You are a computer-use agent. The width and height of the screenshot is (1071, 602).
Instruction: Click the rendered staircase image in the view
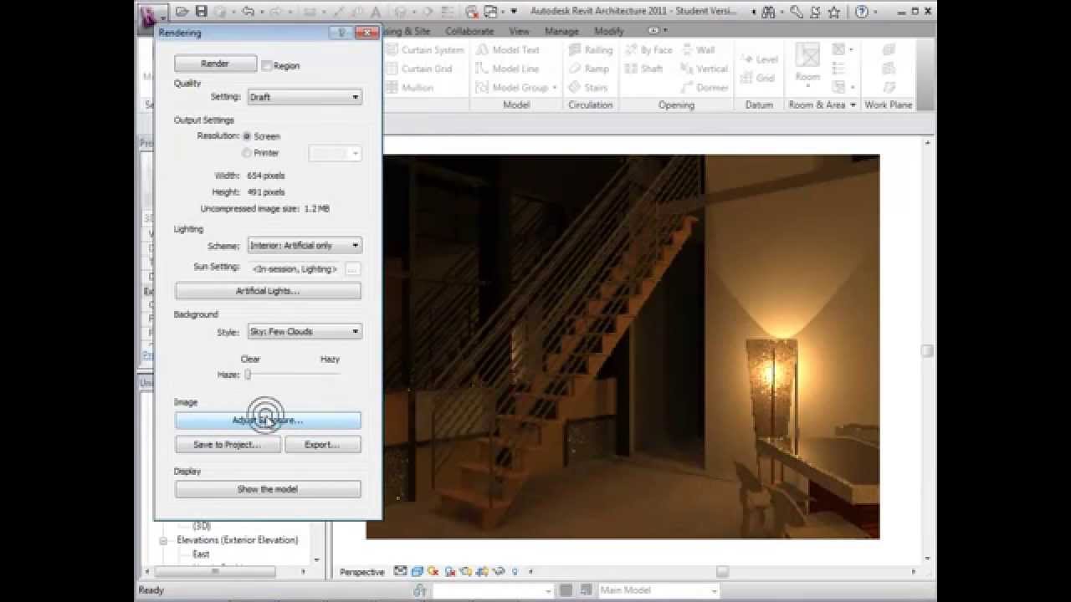click(x=623, y=347)
